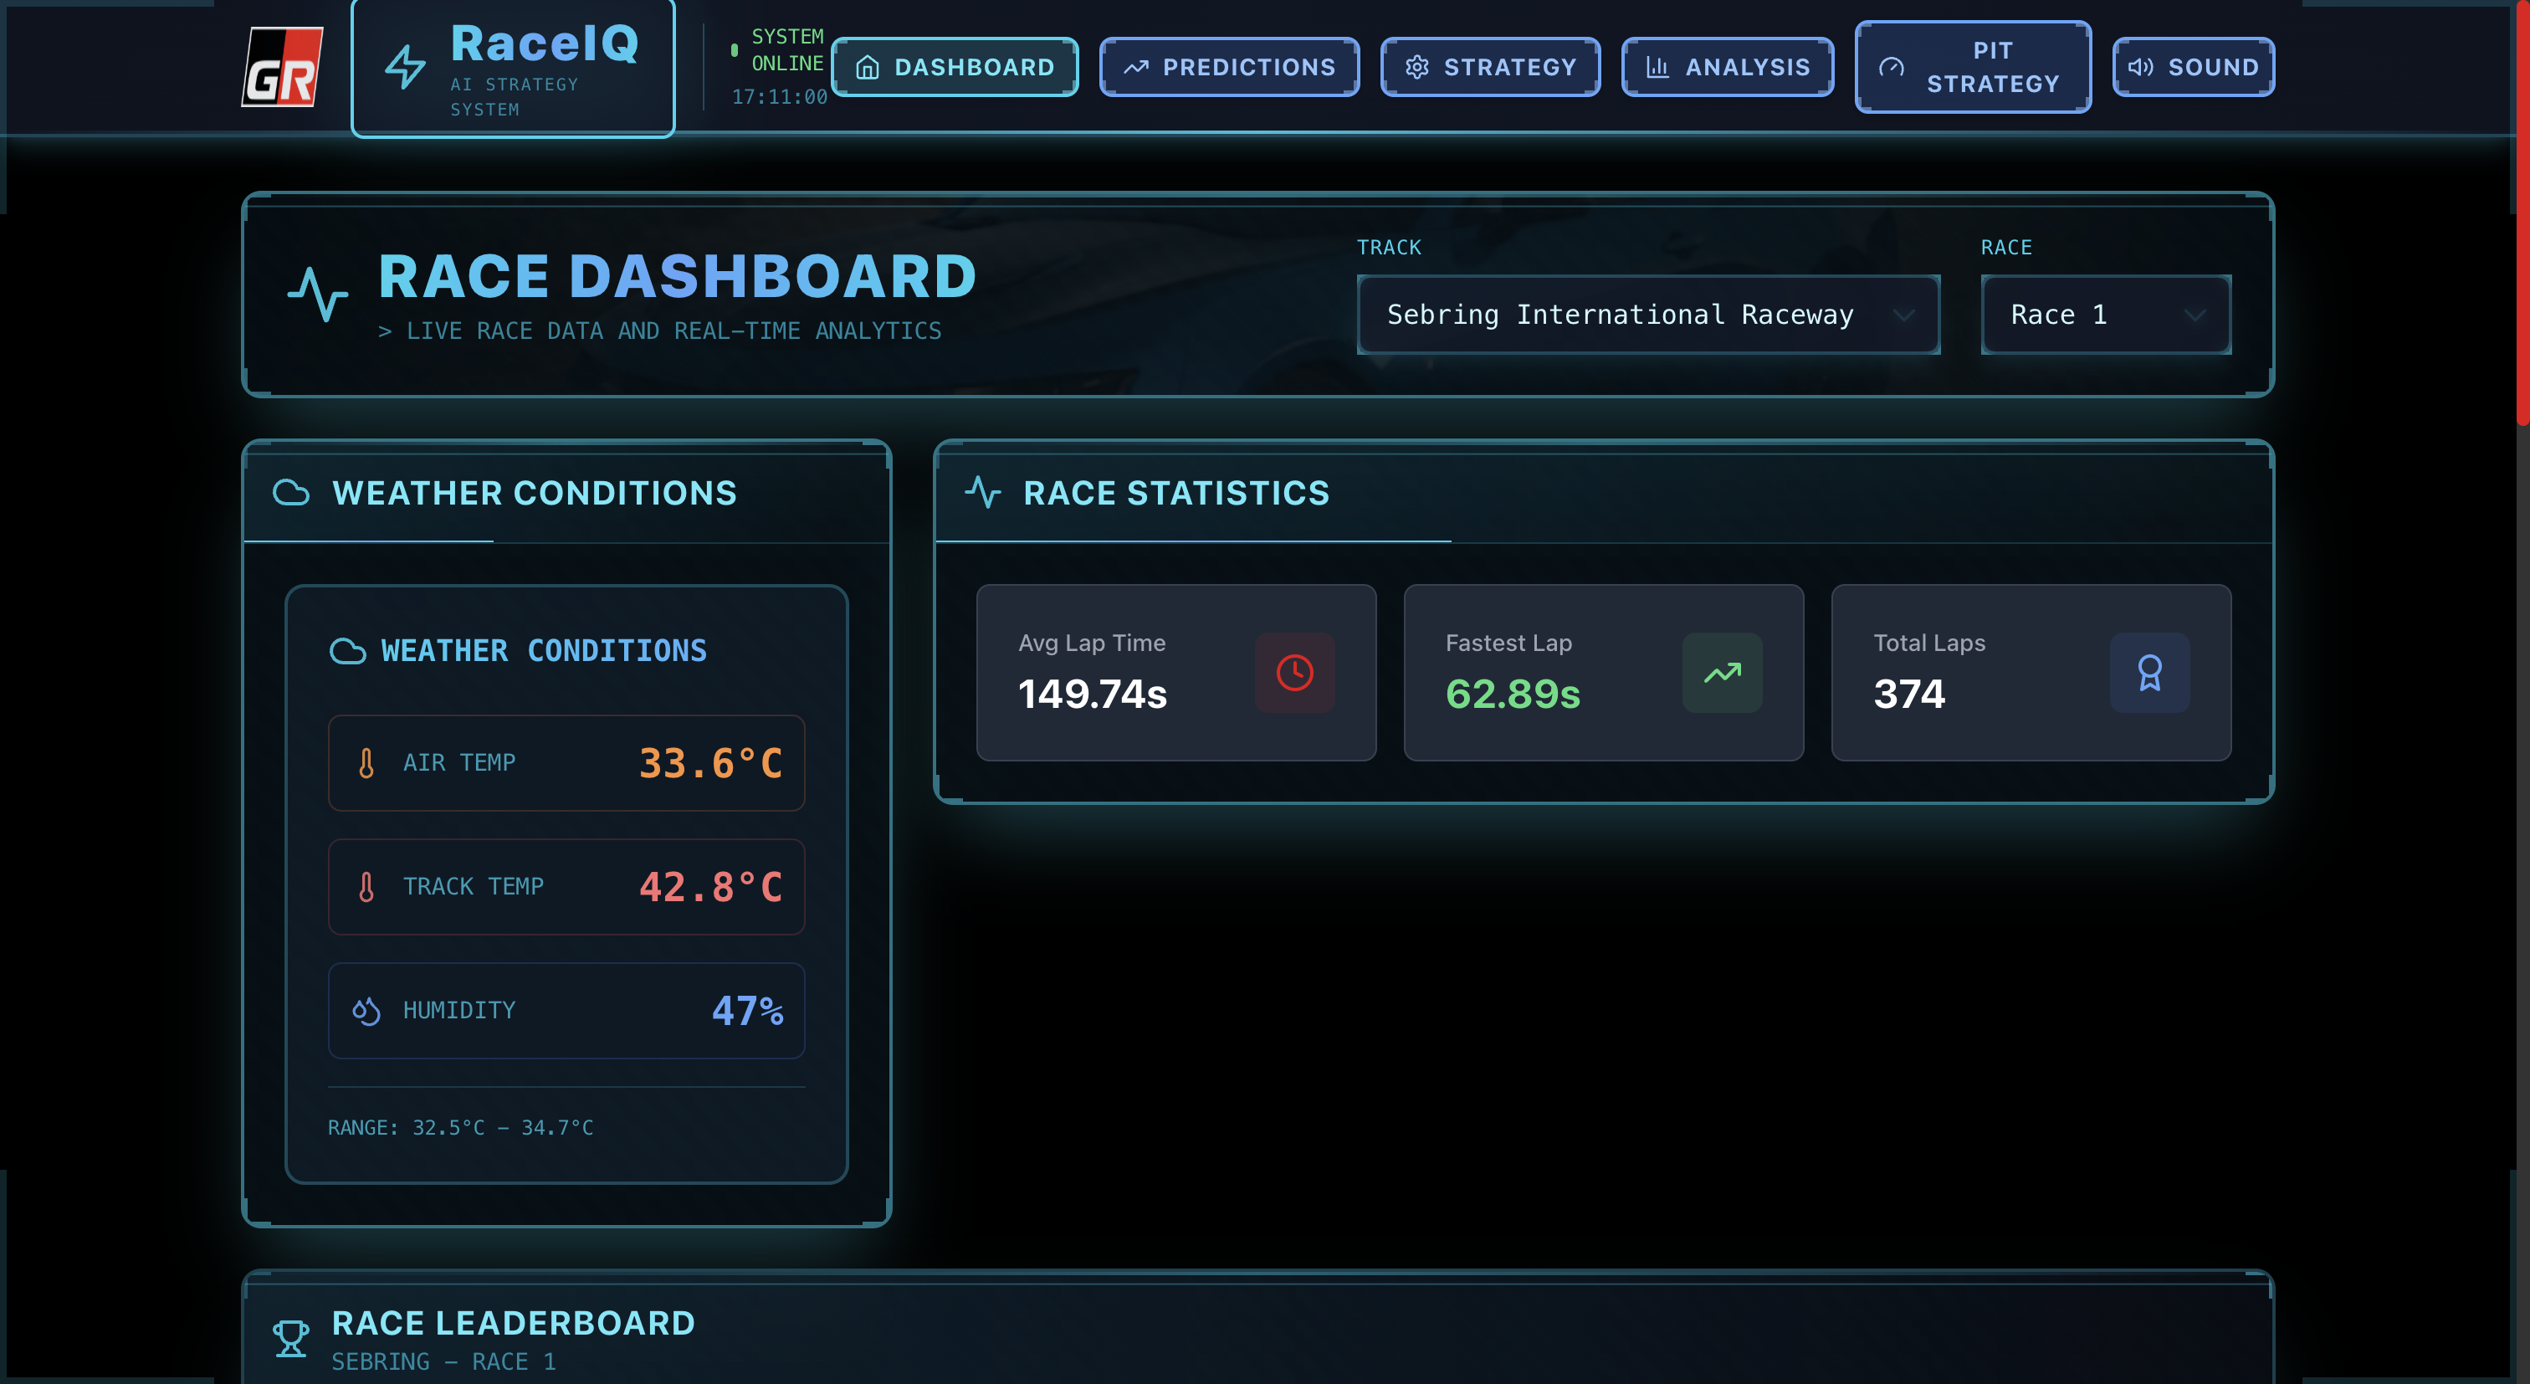The image size is (2530, 1384).
Task: Click the chevron arrow in the Track selector
Action: pyautogui.click(x=1903, y=315)
